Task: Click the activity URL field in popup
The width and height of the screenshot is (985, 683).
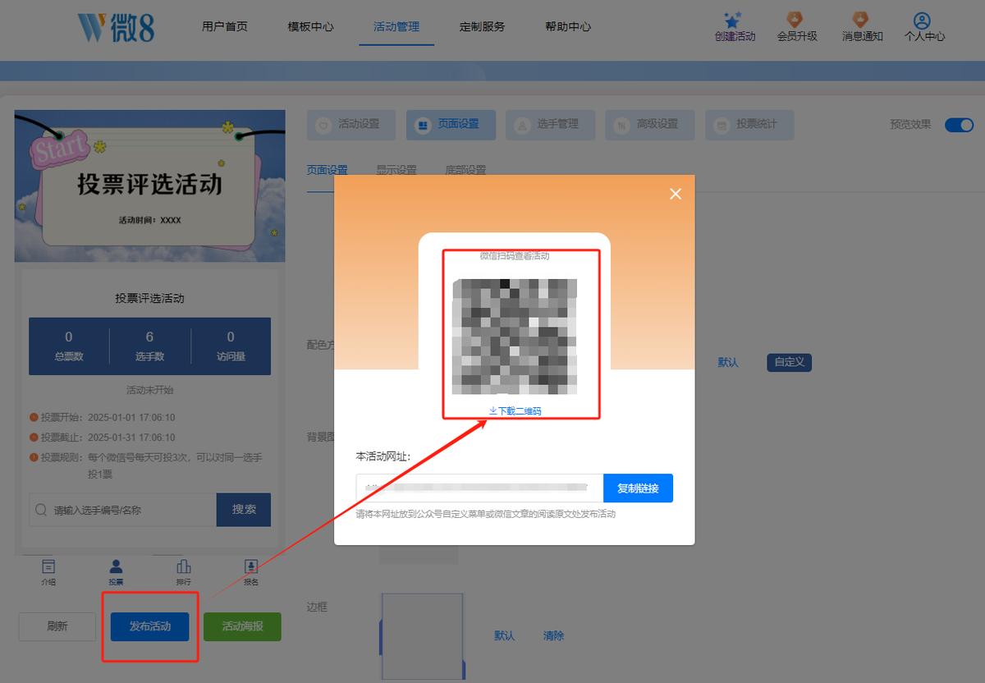Action: pos(479,488)
